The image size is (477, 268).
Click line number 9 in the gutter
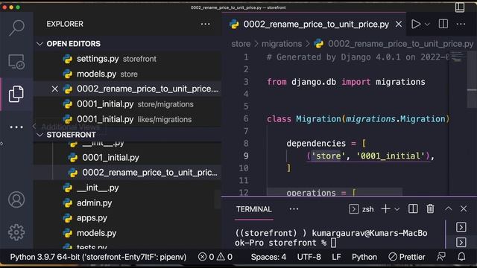click(246, 156)
